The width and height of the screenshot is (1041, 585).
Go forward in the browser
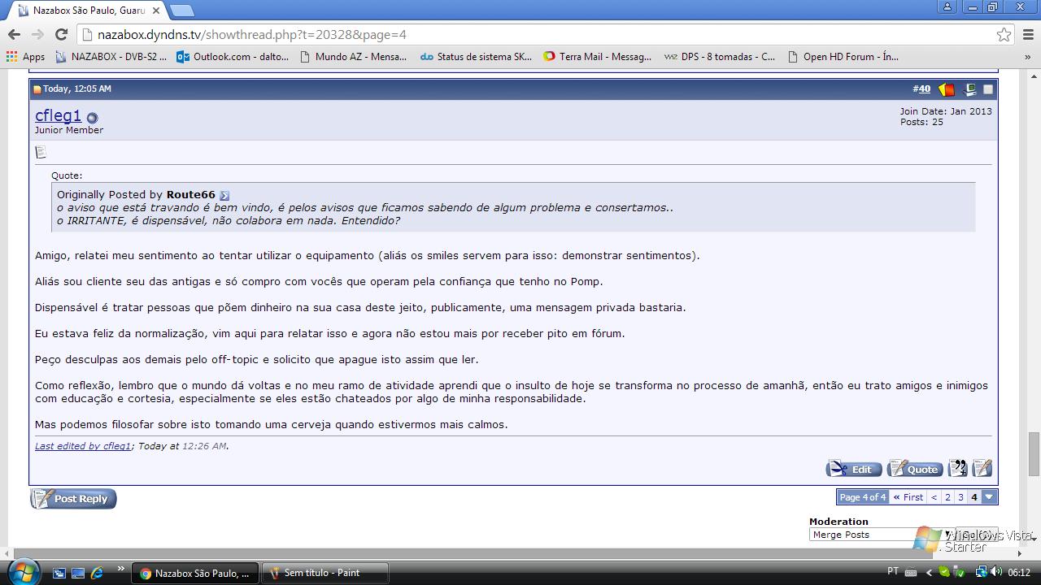(37, 34)
